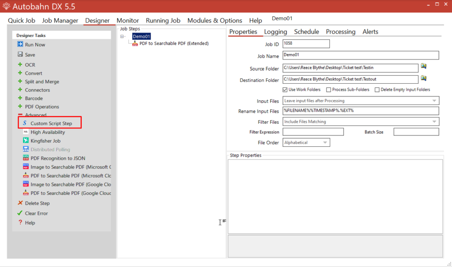452x267 pixels.
Task: Tick the Delete Empty Input Folders checkbox
Action: tap(377, 90)
